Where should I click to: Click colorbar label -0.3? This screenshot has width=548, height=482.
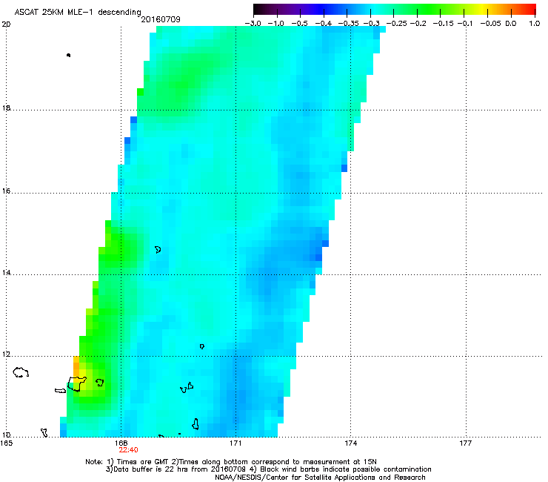[372, 24]
